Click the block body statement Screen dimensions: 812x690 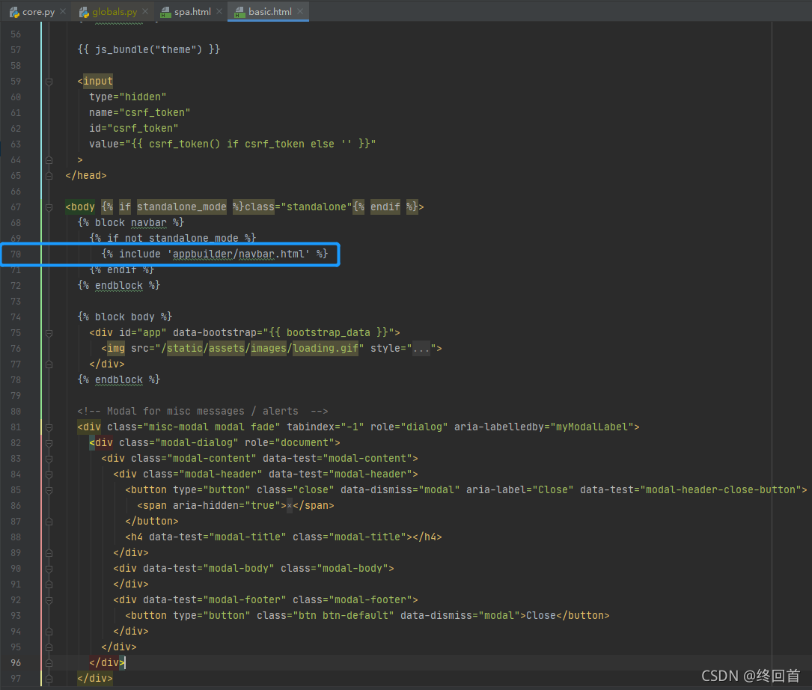(124, 317)
